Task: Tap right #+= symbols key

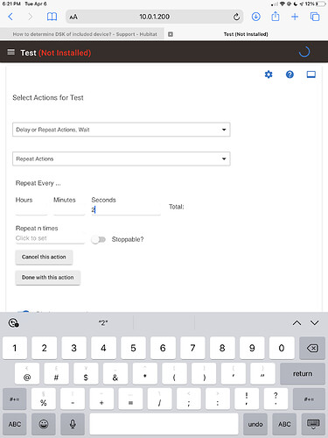Action: (x=309, y=399)
